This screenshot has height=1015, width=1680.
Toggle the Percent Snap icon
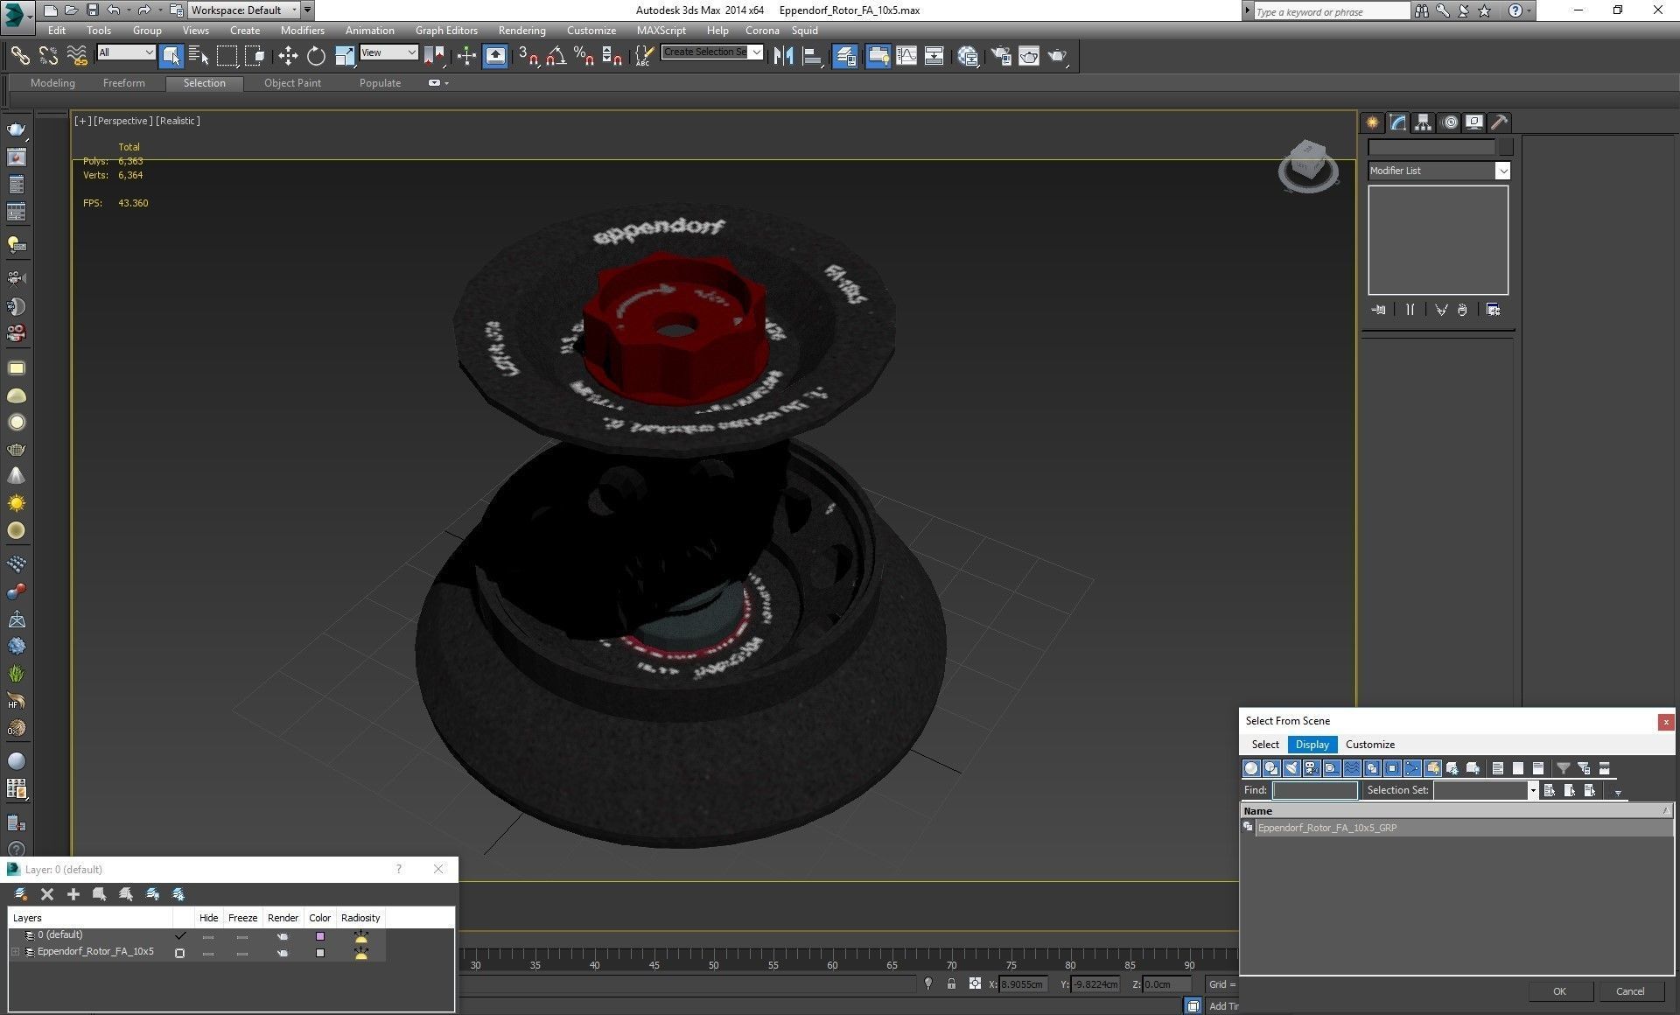coord(584,56)
